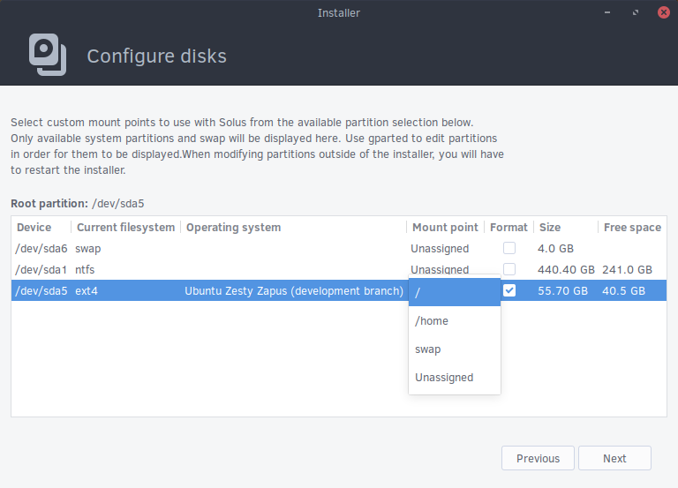Close the Installer window
This screenshot has width=678, height=488.
(663, 12)
